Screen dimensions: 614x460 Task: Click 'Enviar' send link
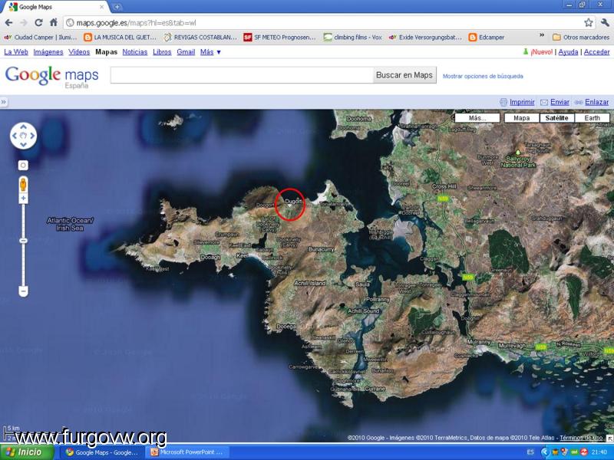click(x=560, y=102)
